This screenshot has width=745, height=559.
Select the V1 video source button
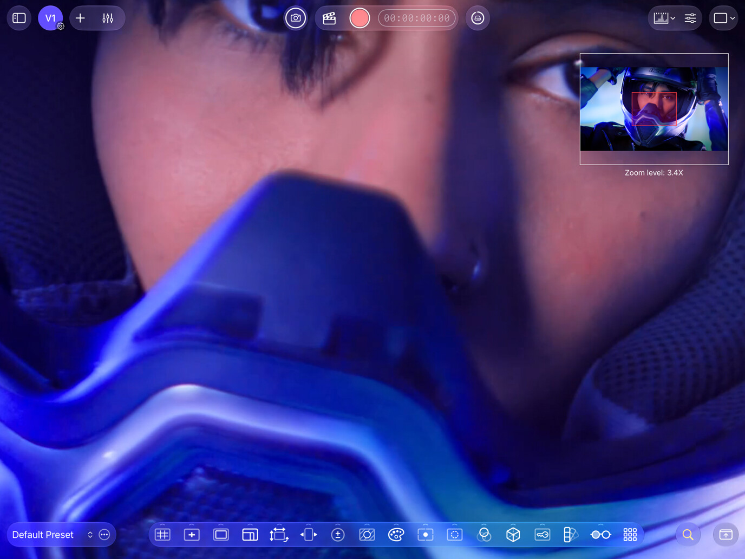(50, 18)
